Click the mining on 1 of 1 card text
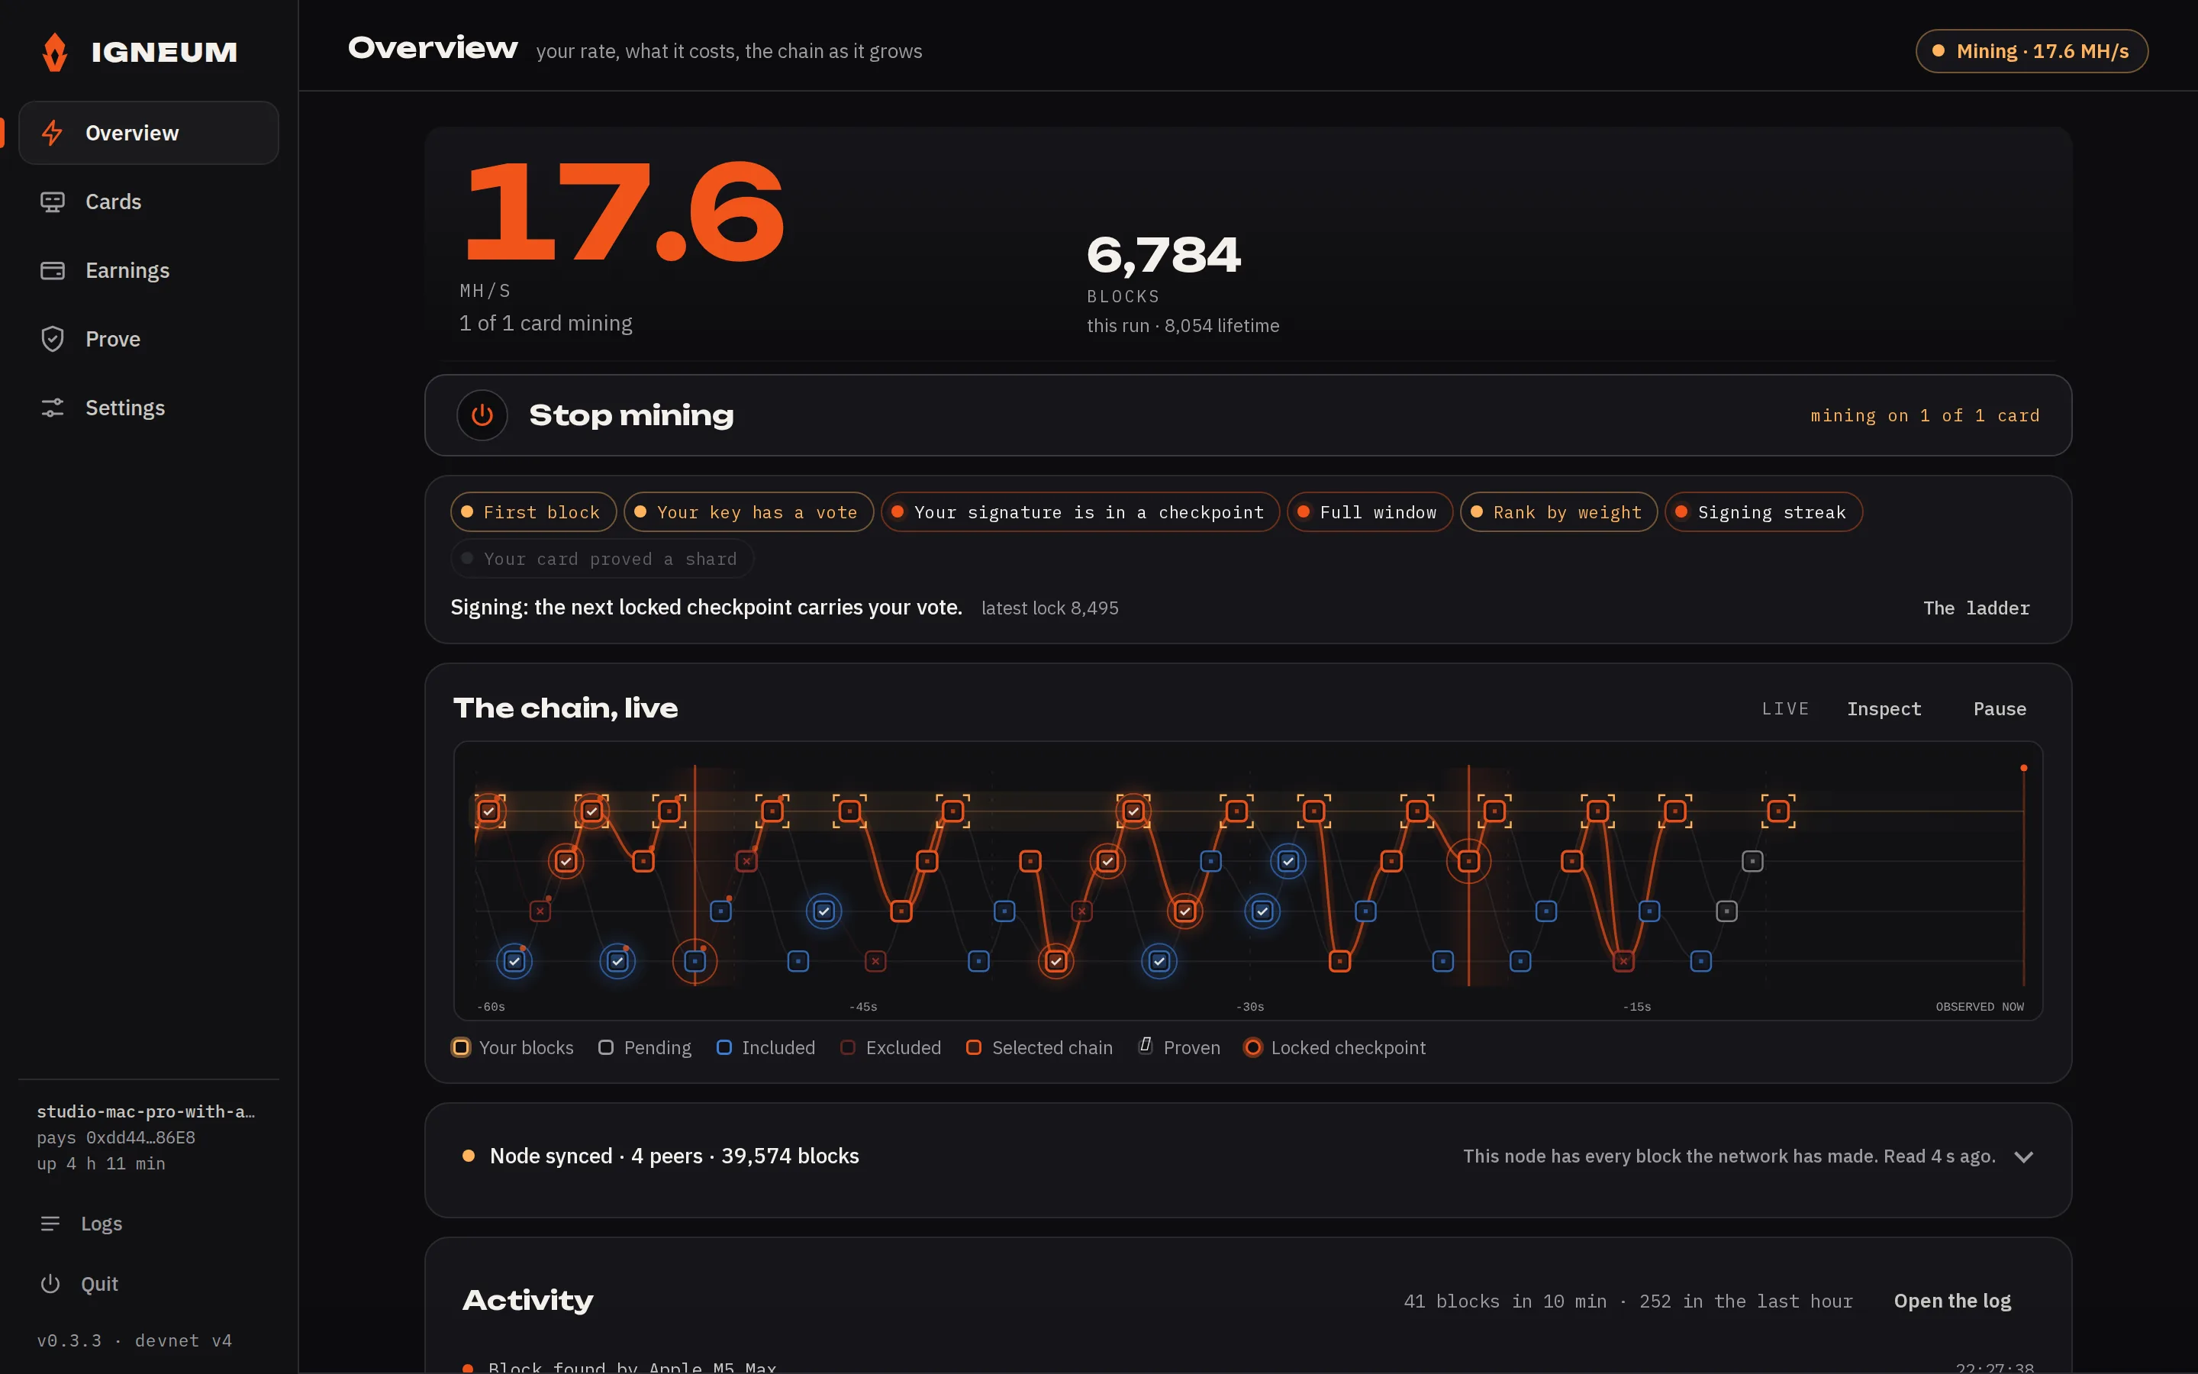2198x1374 pixels. click(x=1925, y=415)
